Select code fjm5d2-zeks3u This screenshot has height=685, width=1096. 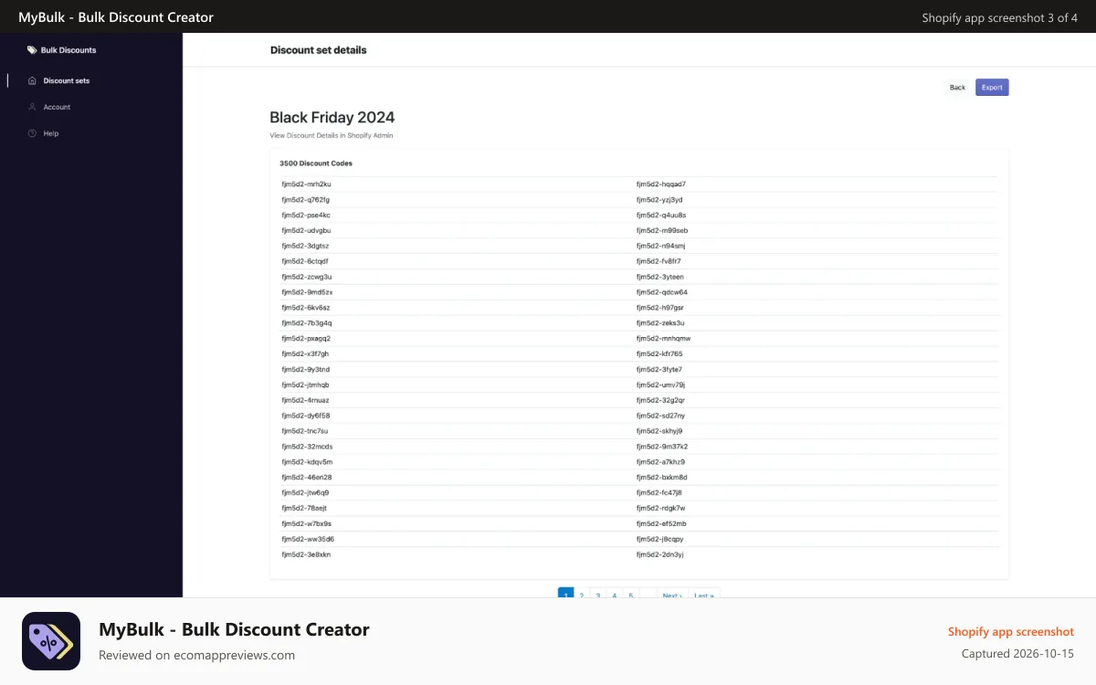[660, 322]
